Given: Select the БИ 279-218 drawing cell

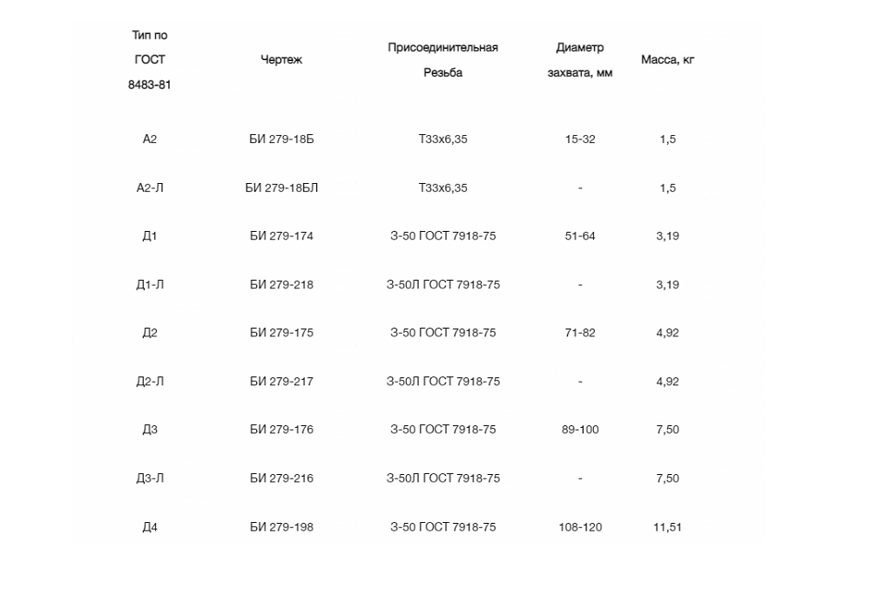Looking at the screenshot, I should pos(280,285).
